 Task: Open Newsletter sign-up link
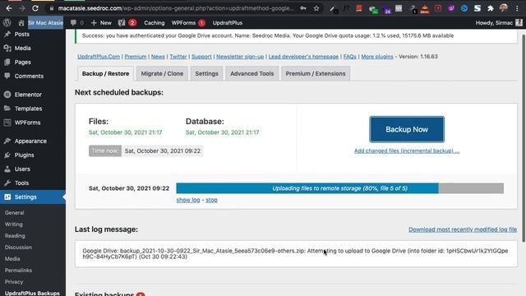click(240, 57)
